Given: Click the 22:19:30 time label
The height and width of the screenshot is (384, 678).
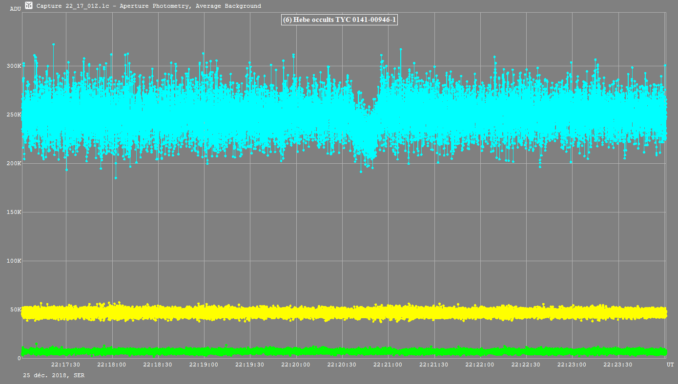Looking at the screenshot, I should pyautogui.click(x=249, y=365).
